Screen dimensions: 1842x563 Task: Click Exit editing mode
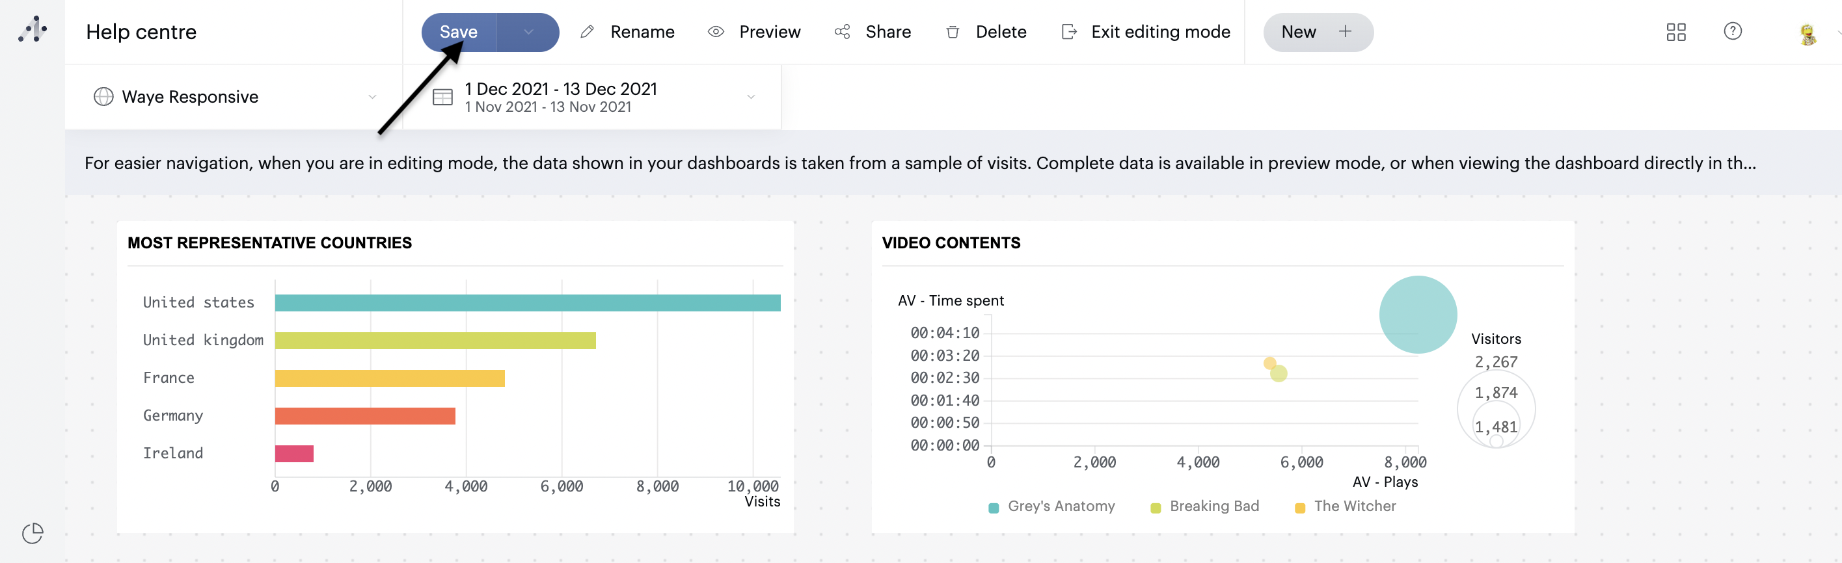pos(1146,32)
